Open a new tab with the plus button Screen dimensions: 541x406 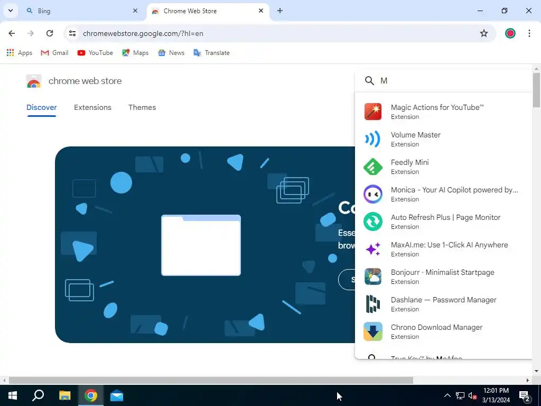point(280,11)
